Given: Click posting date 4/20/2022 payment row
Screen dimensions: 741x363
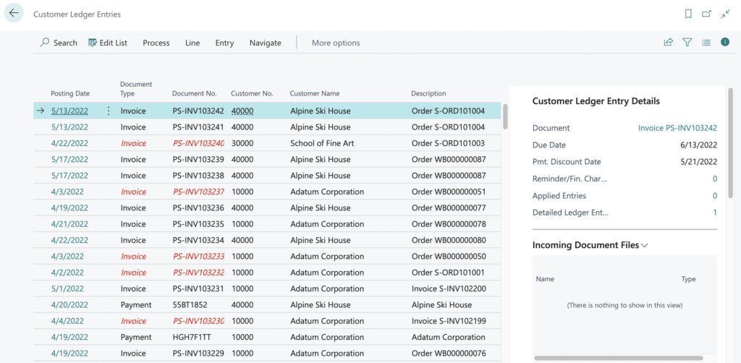Looking at the screenshot, I should click(x=69, y=305).
